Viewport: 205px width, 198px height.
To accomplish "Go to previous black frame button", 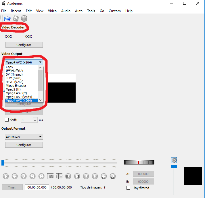I will coord(68,176).
